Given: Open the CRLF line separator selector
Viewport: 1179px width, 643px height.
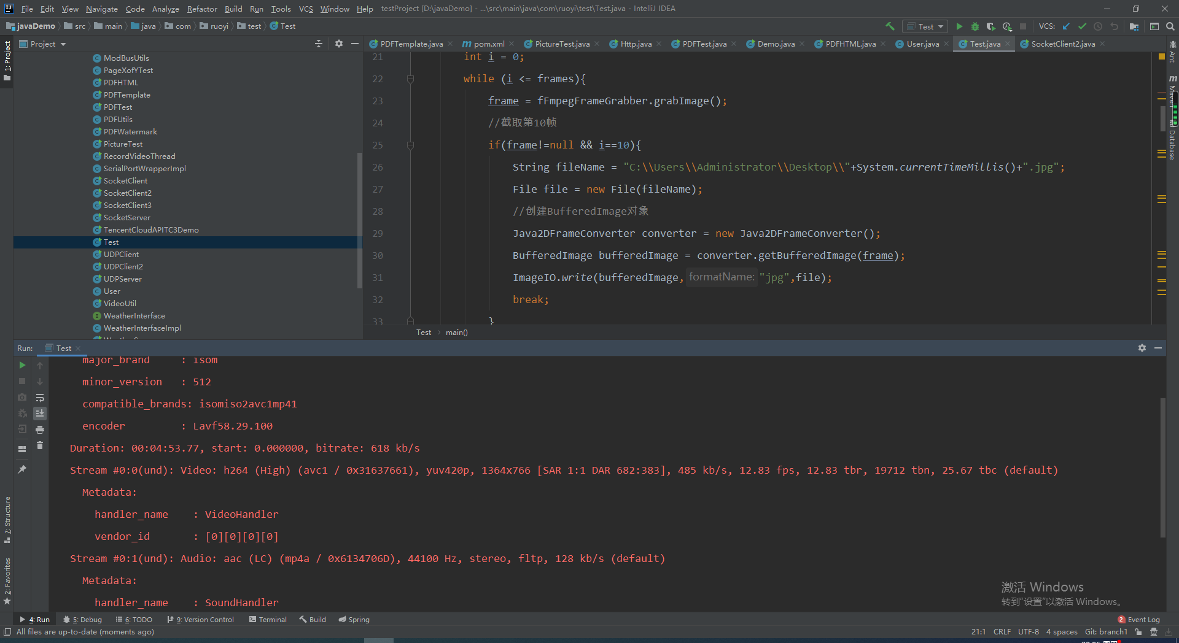Looking at the screenshot, I should (x=1002, y=631).
